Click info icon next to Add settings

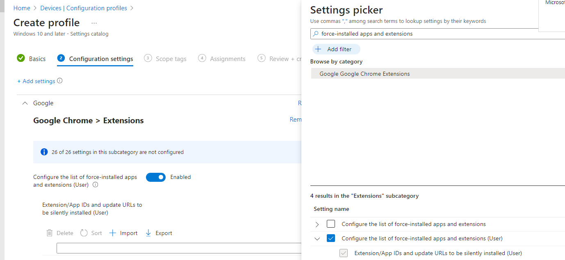[x=60, y=81]
